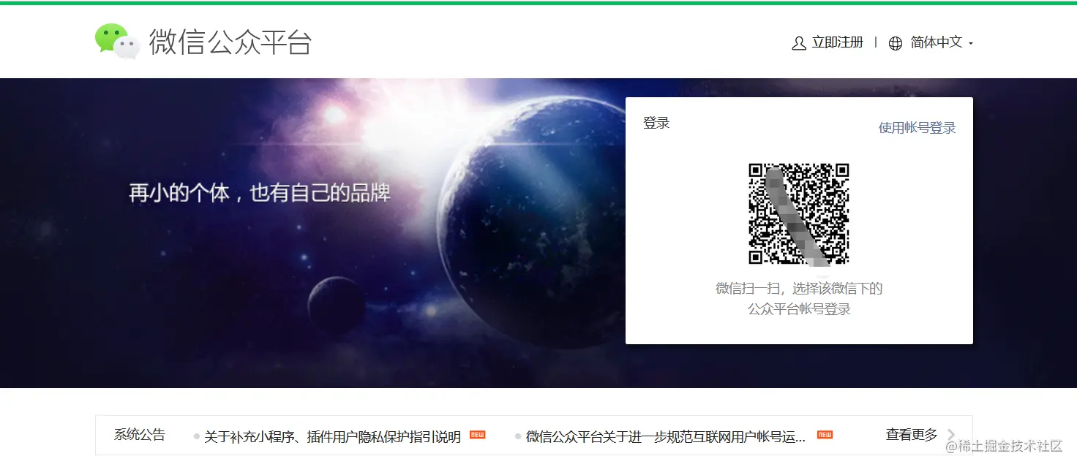1077x467 pixels.
Task: Click the WeChat logo icon
Action: [117, 41]
